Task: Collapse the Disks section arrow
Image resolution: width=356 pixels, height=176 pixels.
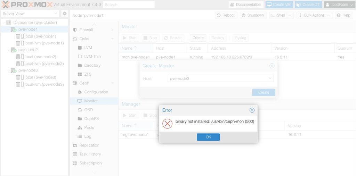Action: click(x=112, y=39)
